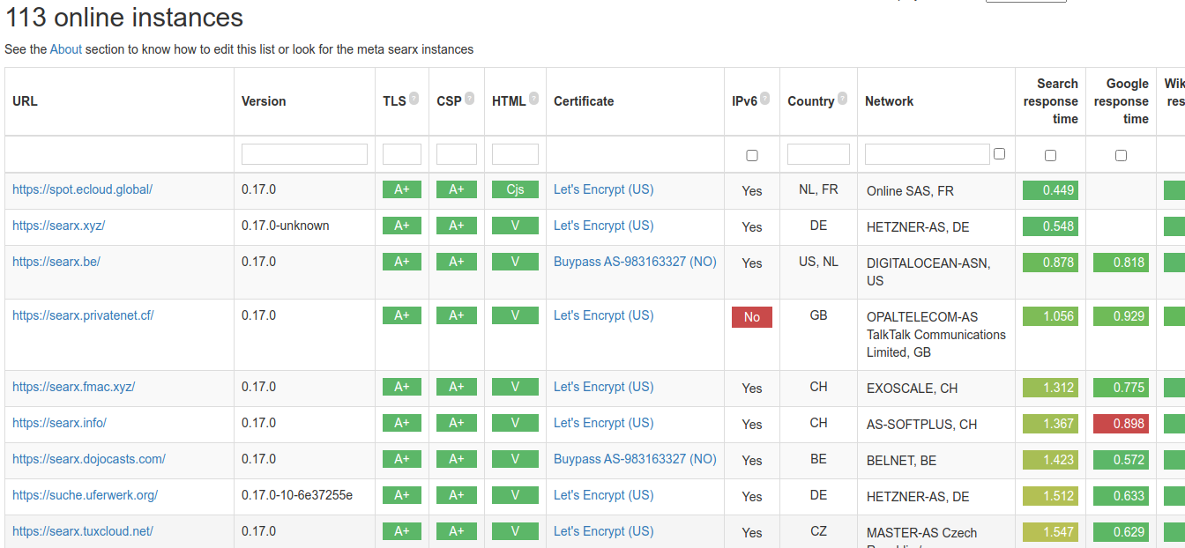Screen dimensions: 1185x548
Task: Click the Cjs HTML grade badge
Action: [x=515, y=189]
